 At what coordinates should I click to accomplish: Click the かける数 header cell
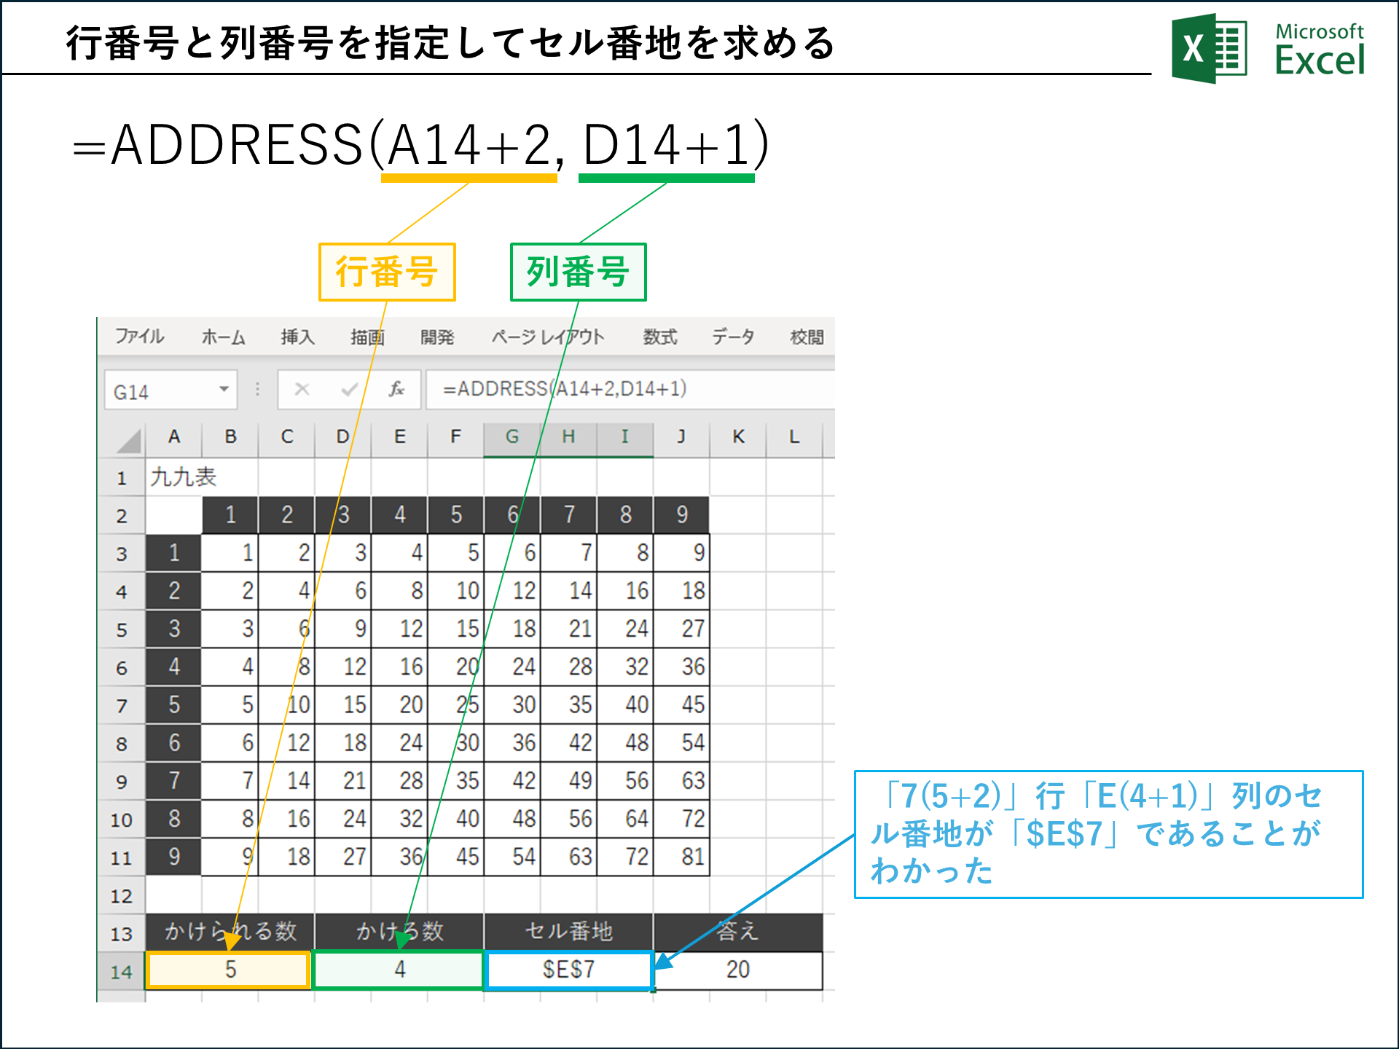pos(399,932)
